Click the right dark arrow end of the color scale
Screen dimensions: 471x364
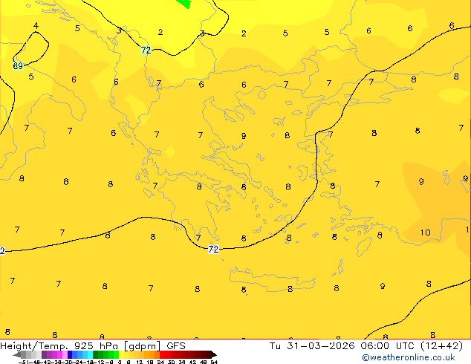(x=214, y=354)
